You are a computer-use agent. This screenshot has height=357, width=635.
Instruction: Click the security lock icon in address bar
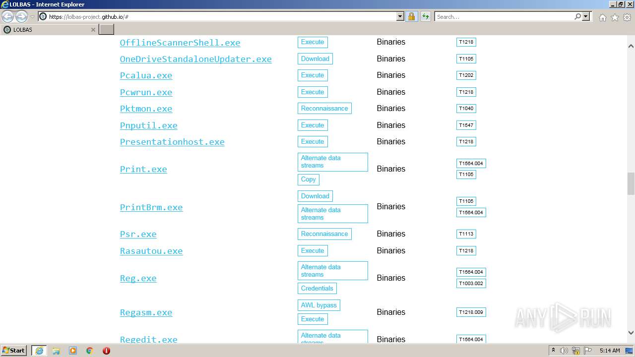(411, 16)
